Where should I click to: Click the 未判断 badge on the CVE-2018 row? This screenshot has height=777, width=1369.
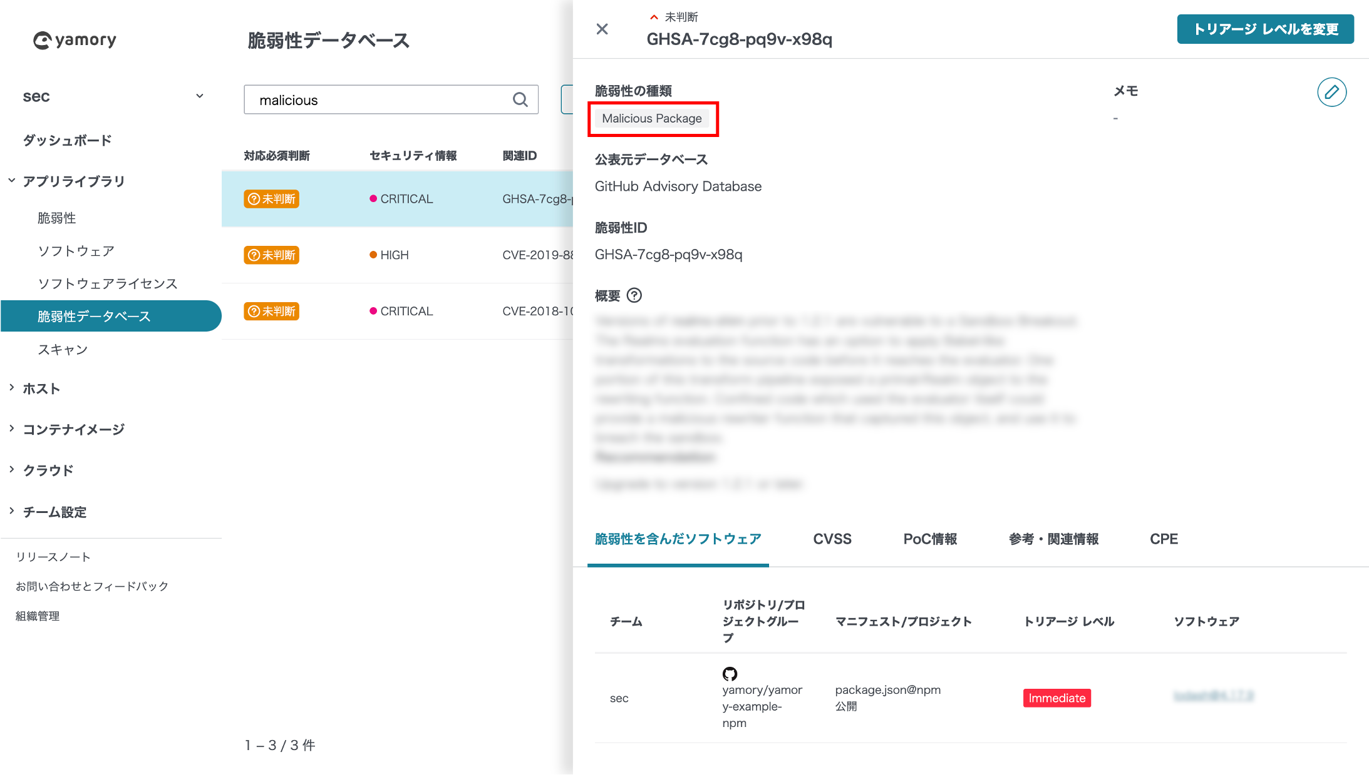pos(271,311)
